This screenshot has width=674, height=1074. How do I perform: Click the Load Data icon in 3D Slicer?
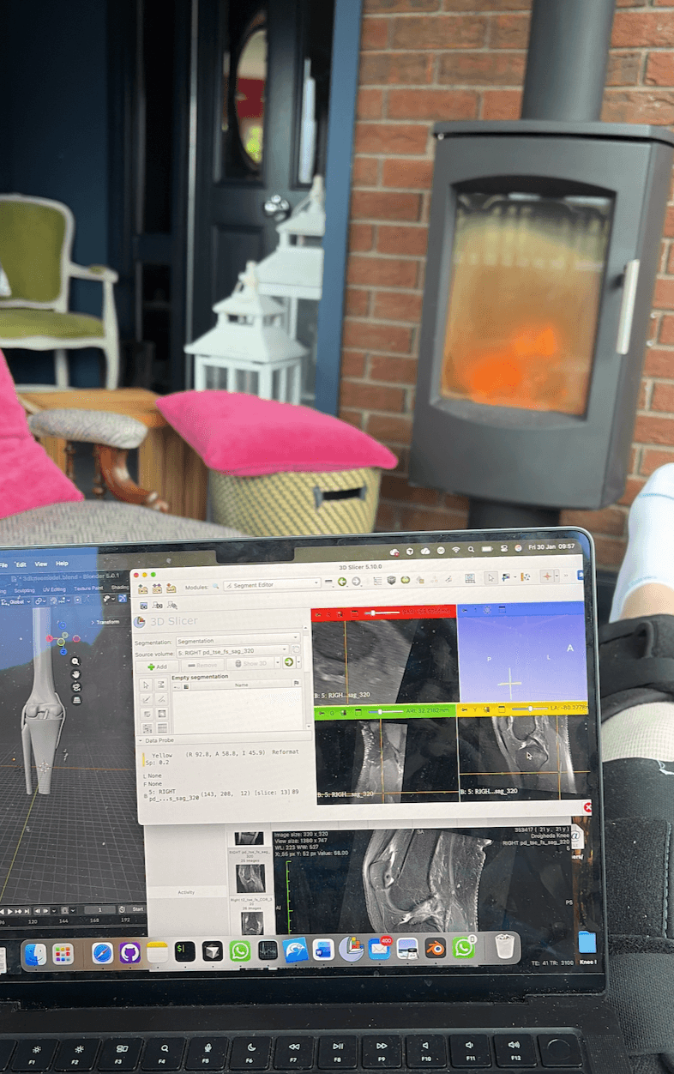click(x=143, y=588)
